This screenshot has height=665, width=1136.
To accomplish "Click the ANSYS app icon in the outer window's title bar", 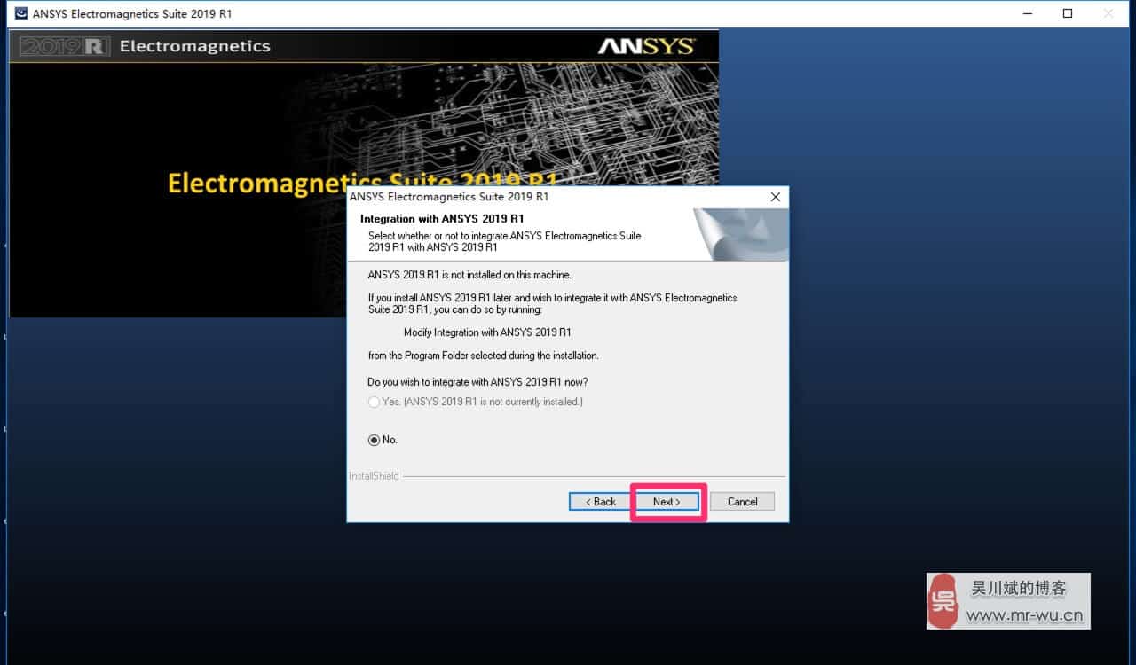I will [20, 13].
